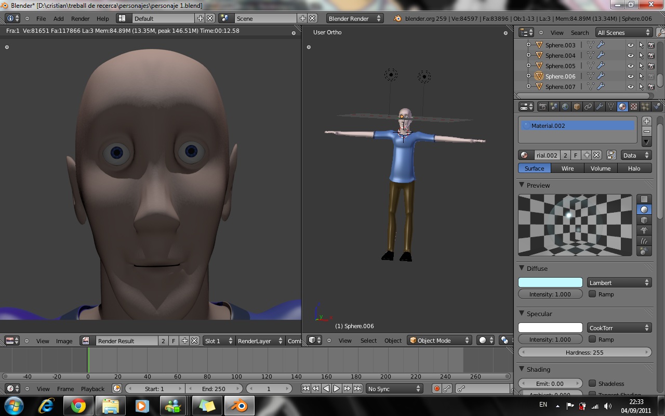Open the Playback menu in timeline

click(x=92, y=388)
